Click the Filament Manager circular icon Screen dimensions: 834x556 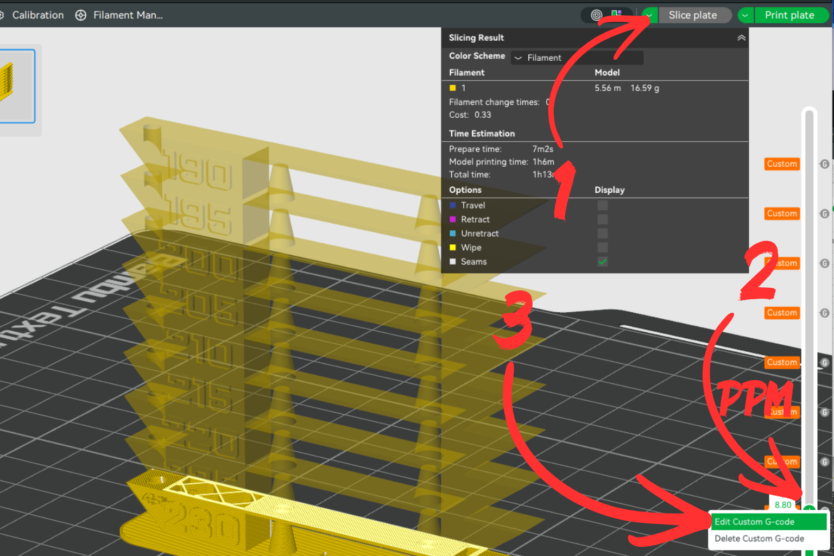[x=81, y=15]
